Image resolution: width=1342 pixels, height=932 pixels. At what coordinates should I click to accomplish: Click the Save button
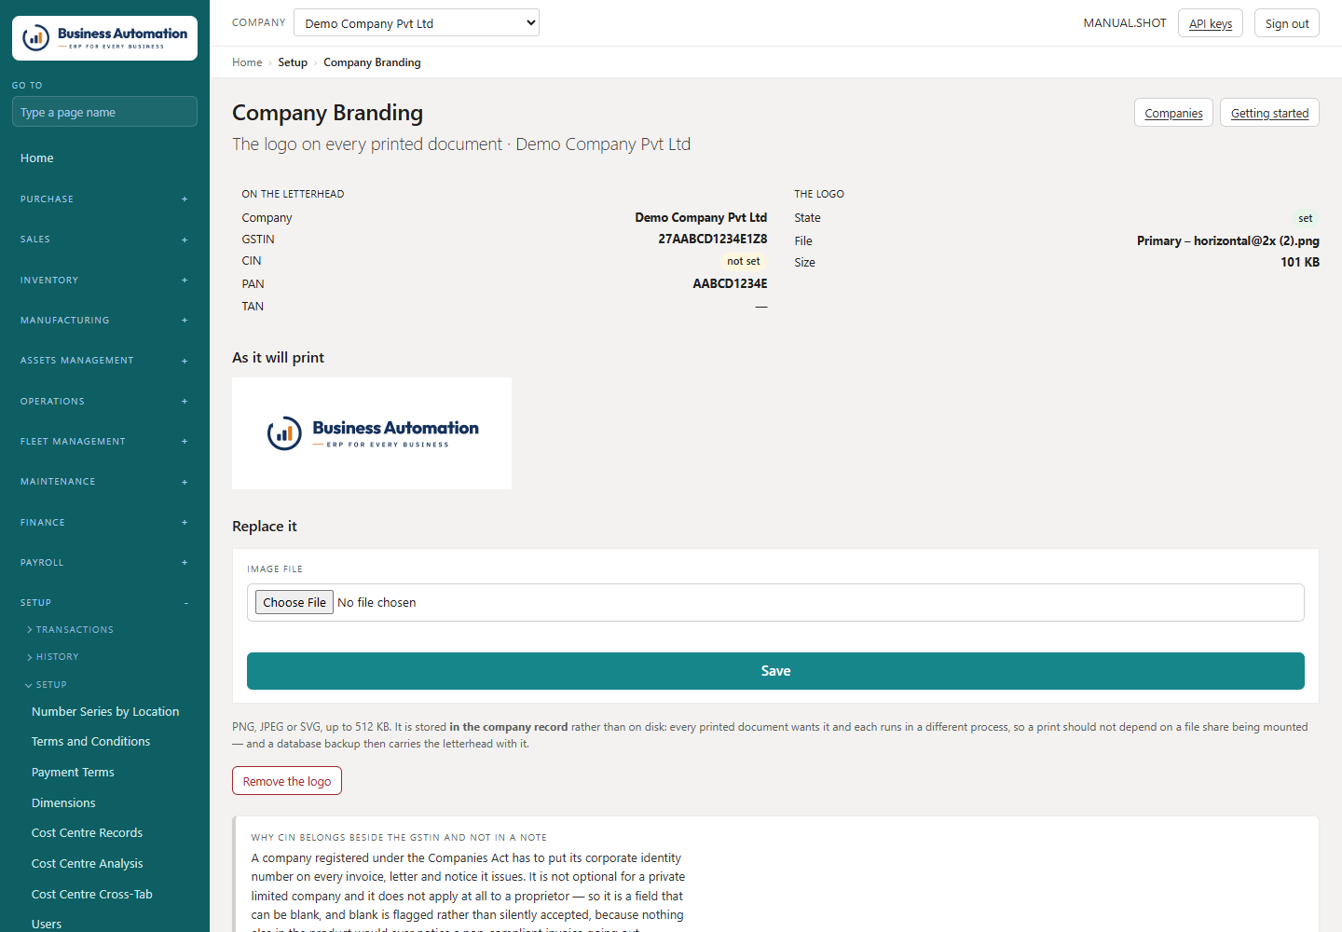[x=775, y=671]
